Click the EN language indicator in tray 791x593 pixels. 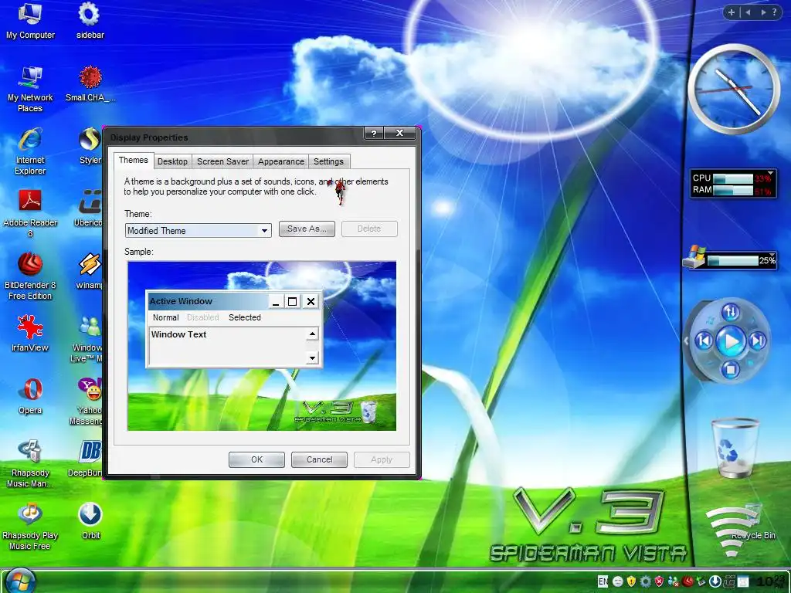pyautogui.click(x=603, y=581)
